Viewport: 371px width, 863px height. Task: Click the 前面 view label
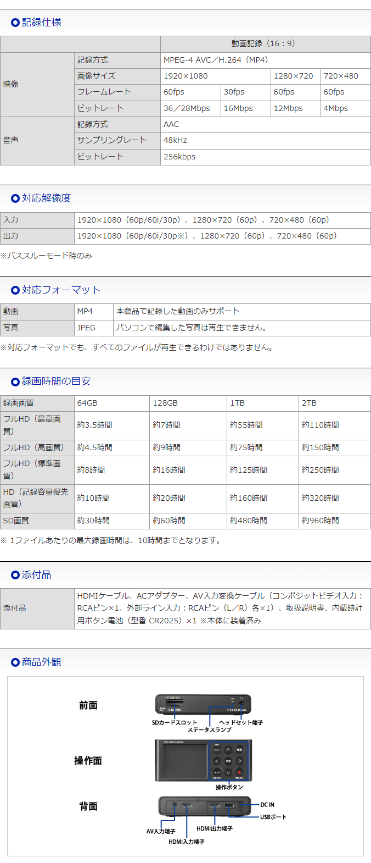pyautogui.click(x=88, y=705)
